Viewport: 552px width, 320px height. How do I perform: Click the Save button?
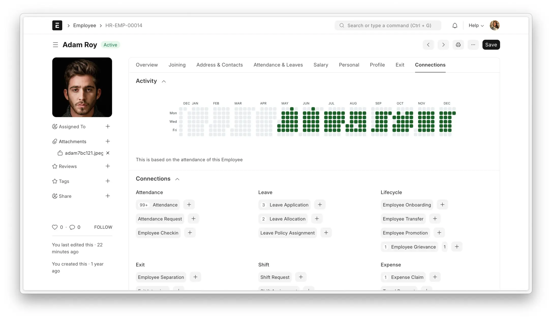click(491, 45)
